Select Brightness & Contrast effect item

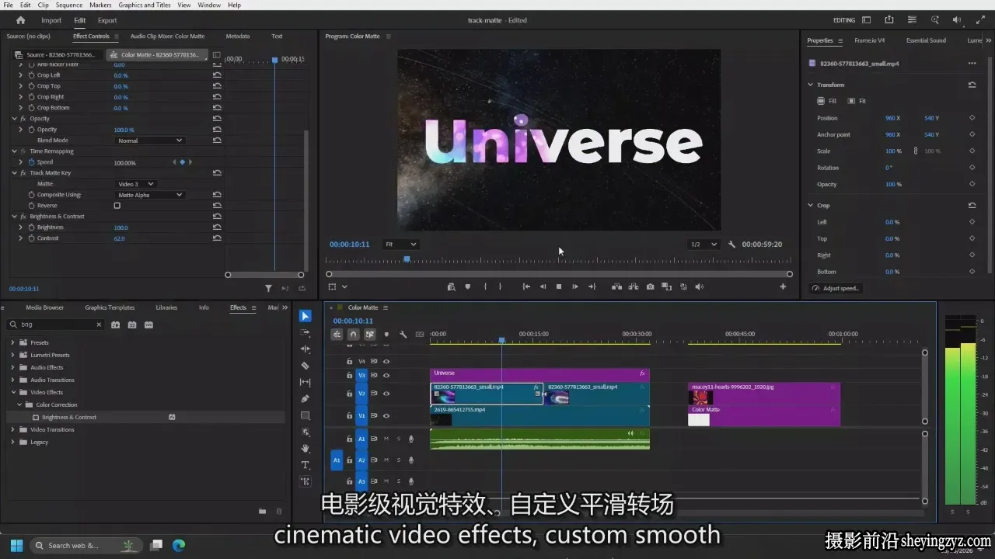69,417
